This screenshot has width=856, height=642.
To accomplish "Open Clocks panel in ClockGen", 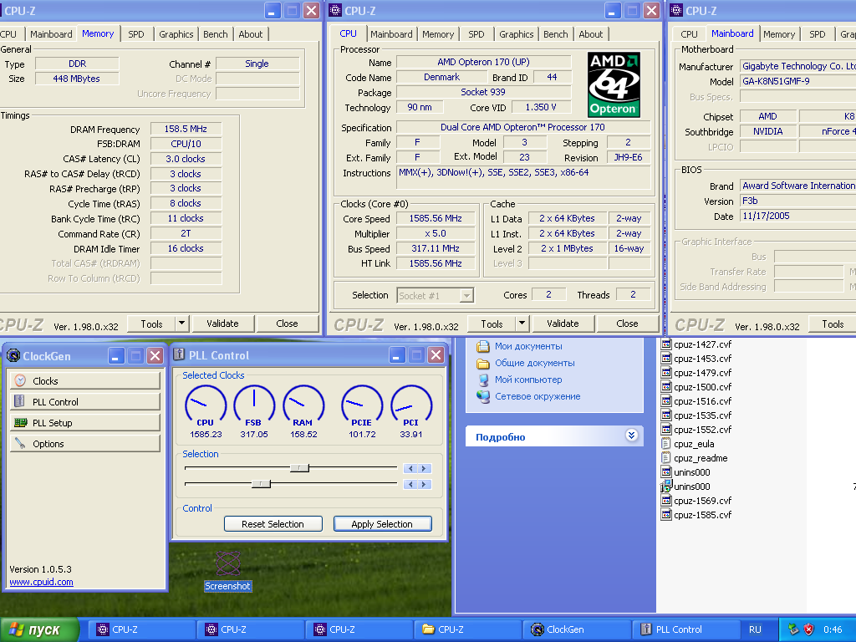I will pyautogui.click(x=84, y=380).
